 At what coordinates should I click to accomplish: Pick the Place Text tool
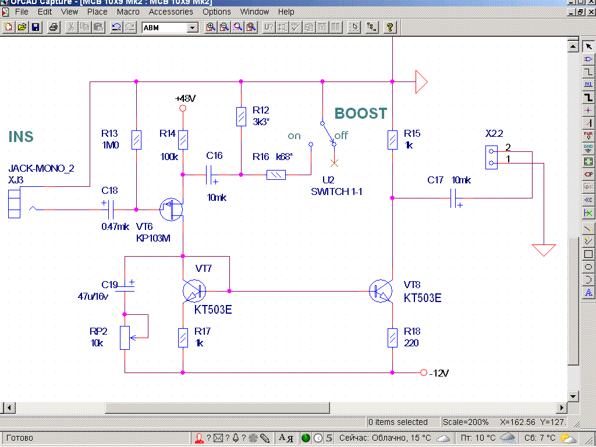[588, 292]
